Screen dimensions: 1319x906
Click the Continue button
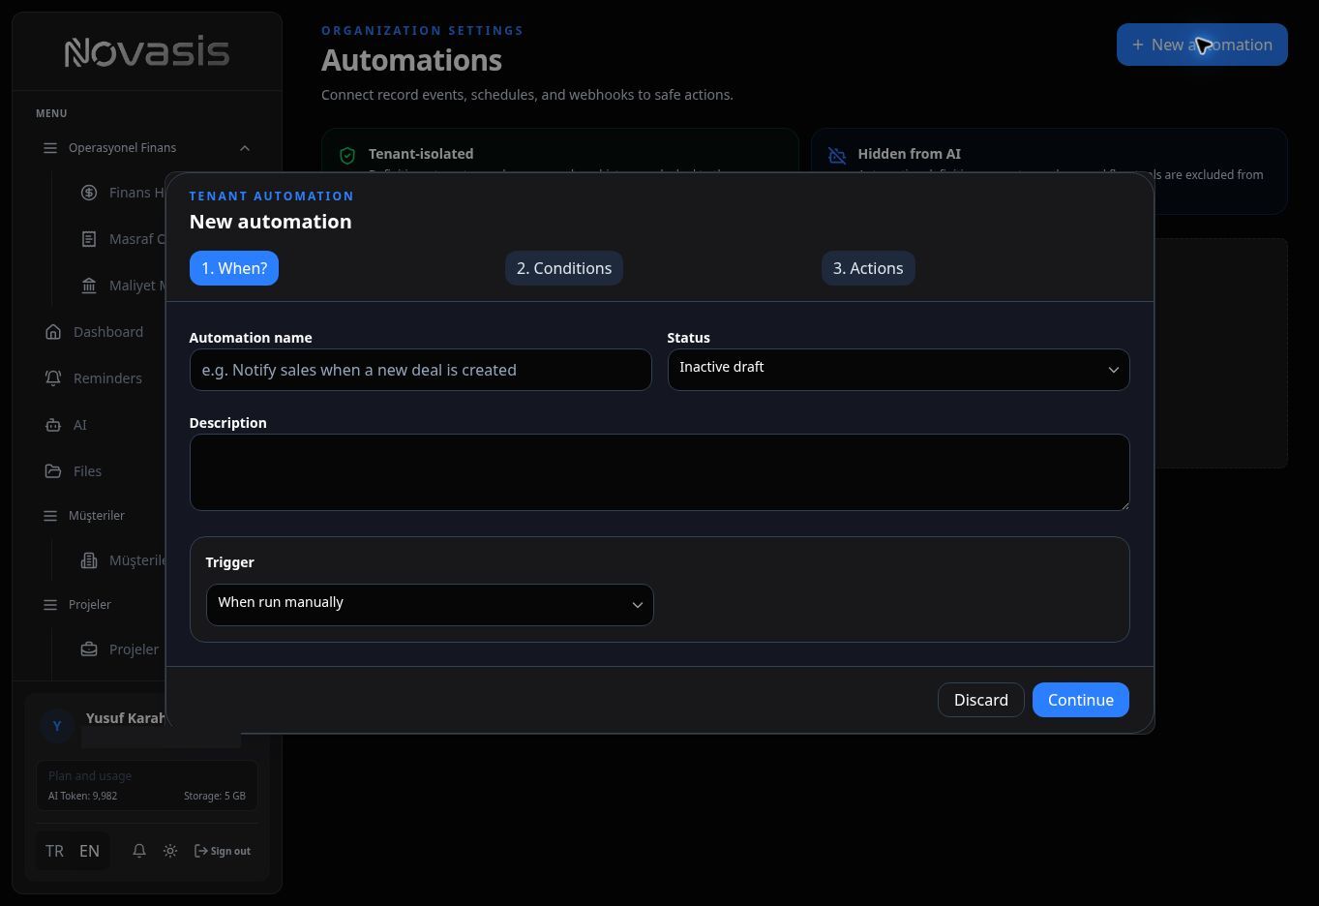(x=1081, y=700)
